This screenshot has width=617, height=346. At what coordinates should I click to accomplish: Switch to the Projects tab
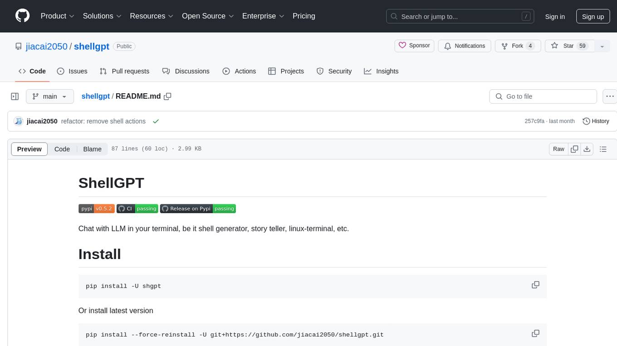286,71
